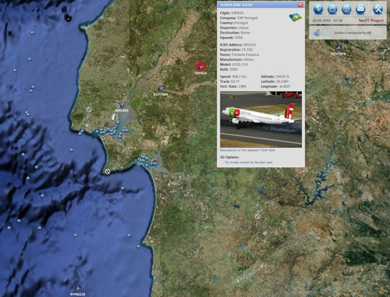Click the envelope mail icon
The image size is (390, 297).
(x=360, y=9)
